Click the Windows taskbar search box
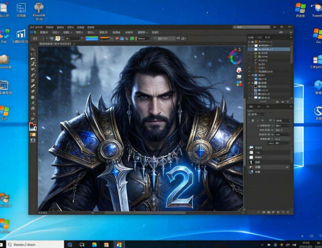The image size is (322, 248). pos(35,245)
